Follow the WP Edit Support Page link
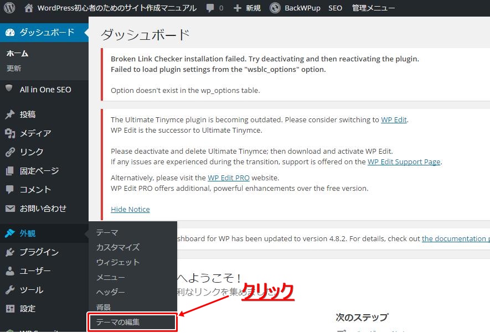490x333 pixels. [x=404, y=162]
